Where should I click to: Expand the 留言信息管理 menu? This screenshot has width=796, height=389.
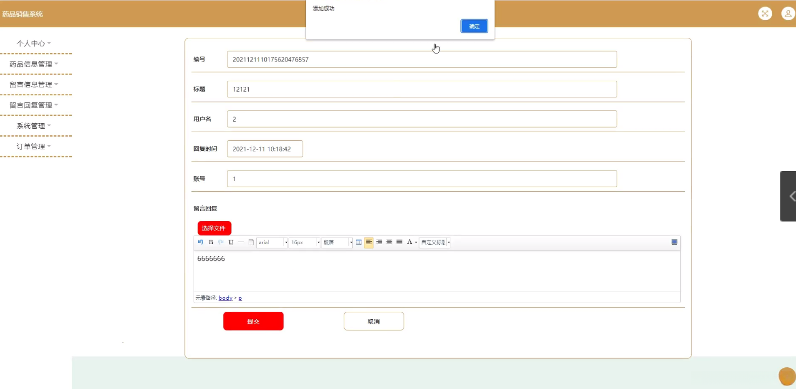coord(34,85)
